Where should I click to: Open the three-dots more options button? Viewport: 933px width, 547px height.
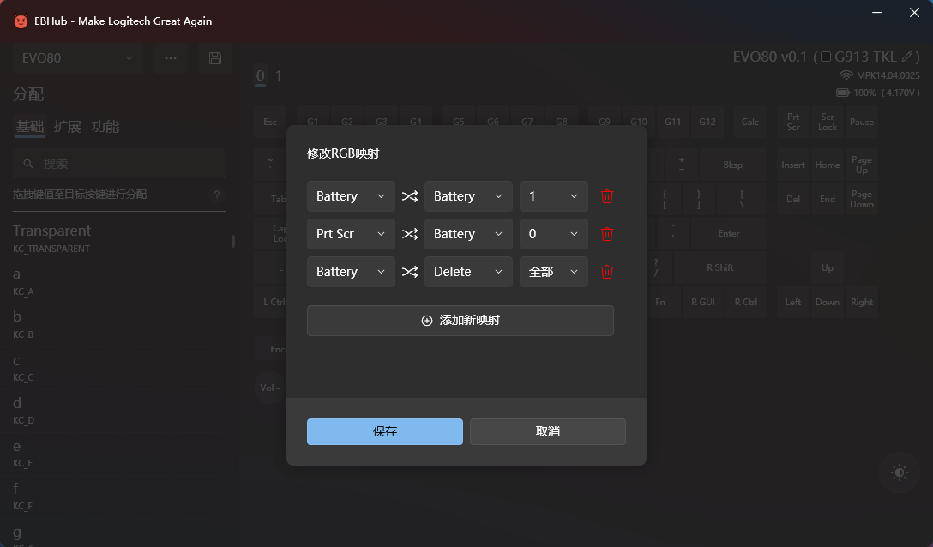coord(171,58)
